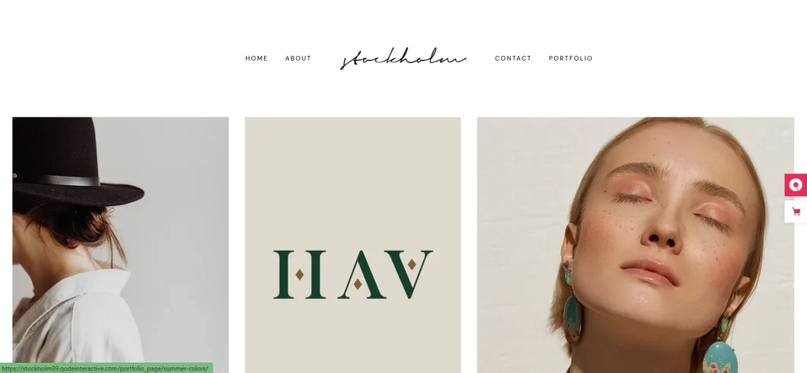Open the pink circular side panel icon
Image resolution: width=807 pixels, height=373 pixels.
tap(796, 185)
